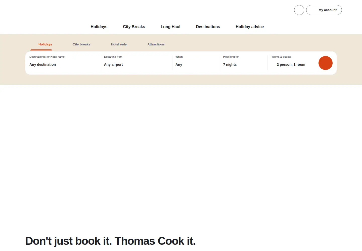Open the Long Haul navigation menu
The height and width of the screenshot is (251, 362).
[170, 27]
